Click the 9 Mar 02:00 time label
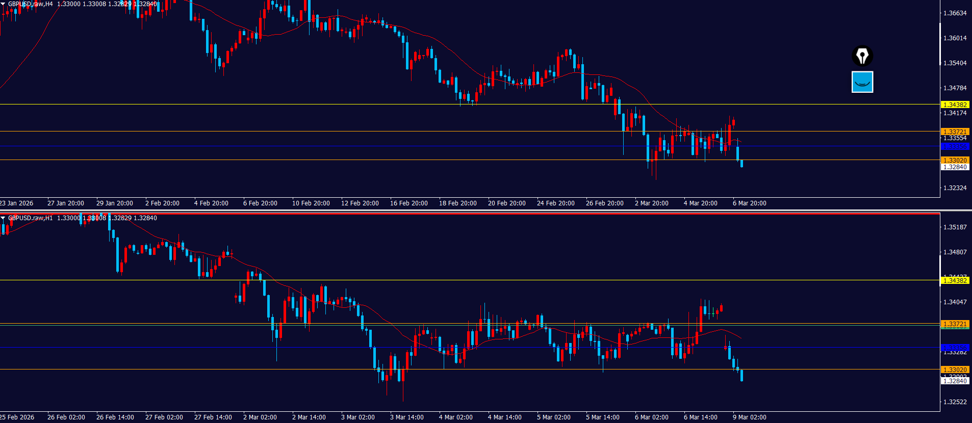This screenshot has height=423, width=972. 749,417
